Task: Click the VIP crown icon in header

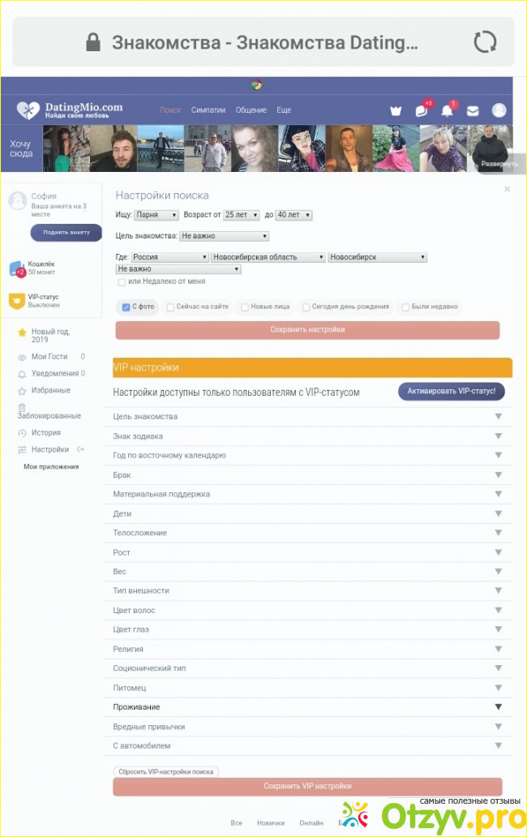Action: click(396, 111)
